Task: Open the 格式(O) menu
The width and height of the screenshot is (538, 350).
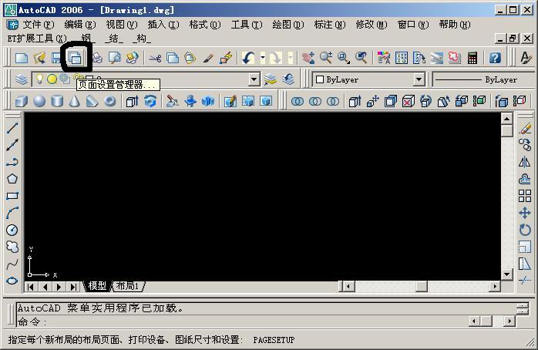Action: pos(205,25)
